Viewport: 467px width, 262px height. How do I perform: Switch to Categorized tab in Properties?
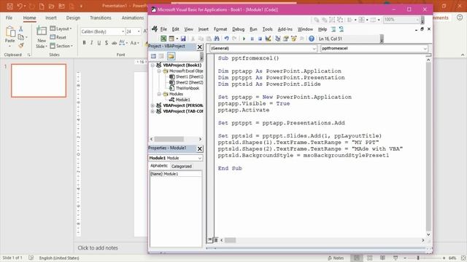pos(182,167)
